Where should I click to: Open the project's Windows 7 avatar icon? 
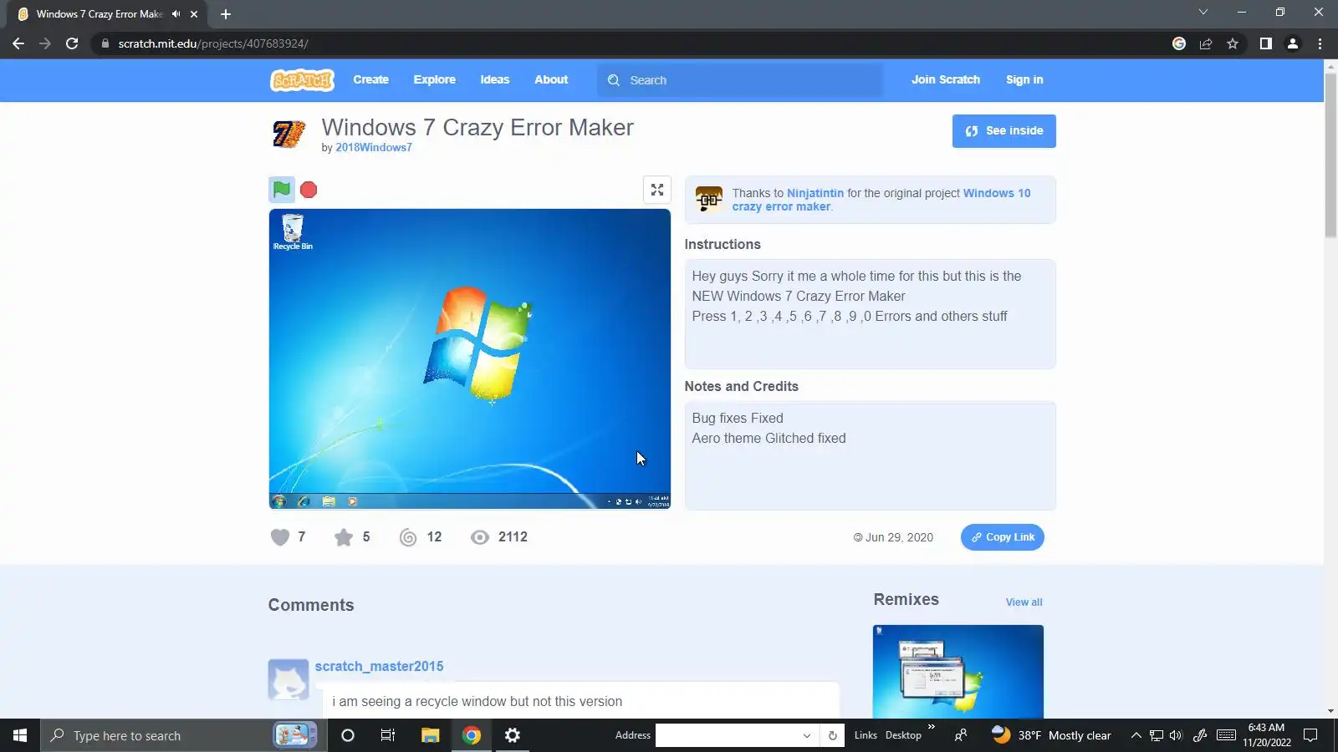click(289, 134)
